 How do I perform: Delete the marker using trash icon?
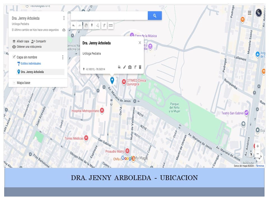(x=140, y=67)
